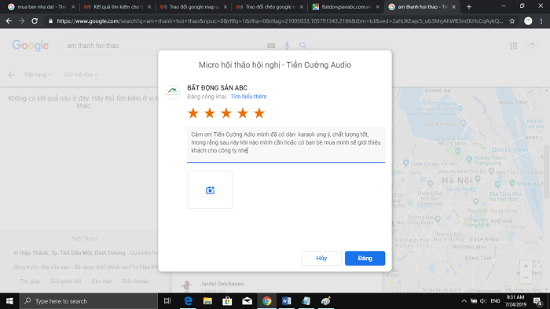Choose the third rating star
The image size is (550, 309).
226,113
